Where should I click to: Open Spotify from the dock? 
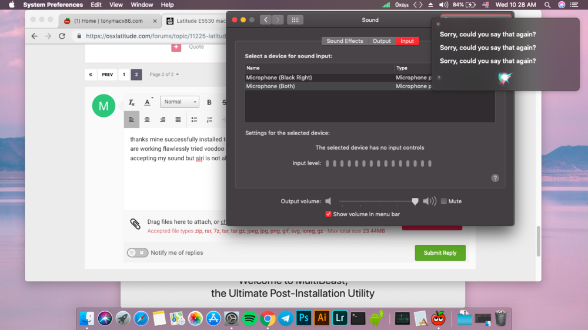tap(249, 318)
